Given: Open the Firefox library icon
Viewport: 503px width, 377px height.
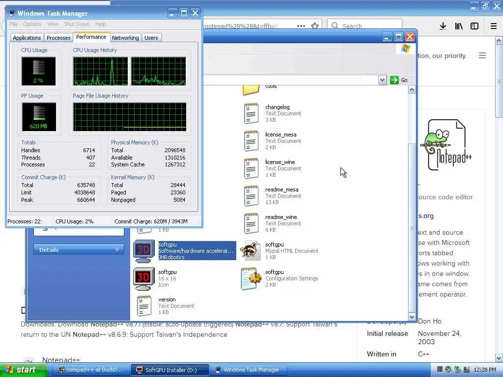Looking at the screenshot, I should [459, 27].
